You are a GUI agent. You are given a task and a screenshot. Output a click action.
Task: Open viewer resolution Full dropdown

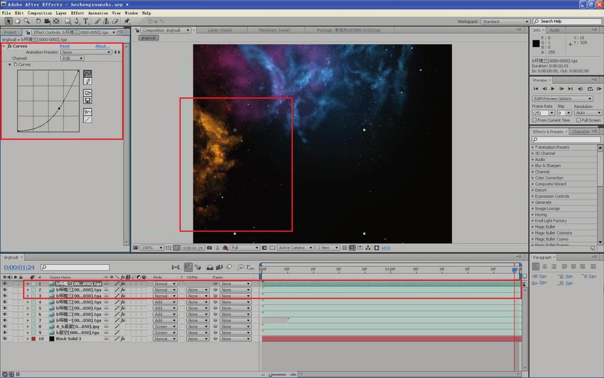point(245,248)
